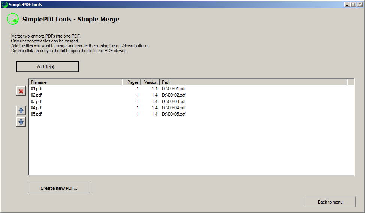Click version 1.4 in the 04.pdf row

point(155,108)
